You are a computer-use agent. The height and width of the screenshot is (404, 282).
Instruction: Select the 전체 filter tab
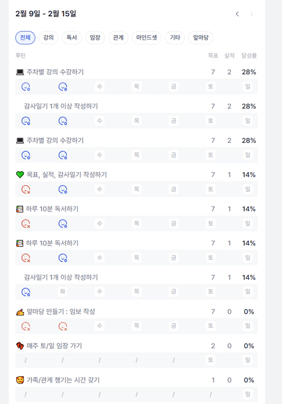25,38
